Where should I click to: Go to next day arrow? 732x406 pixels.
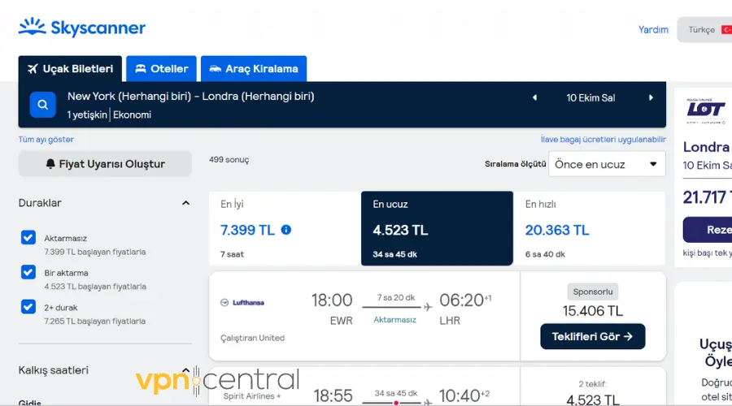point(651,98)
